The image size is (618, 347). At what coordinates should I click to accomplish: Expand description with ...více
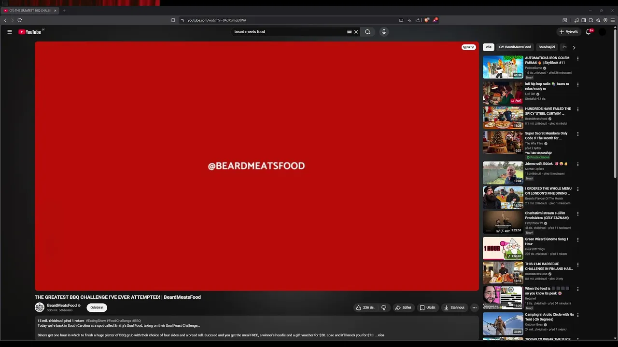(380, 335)
